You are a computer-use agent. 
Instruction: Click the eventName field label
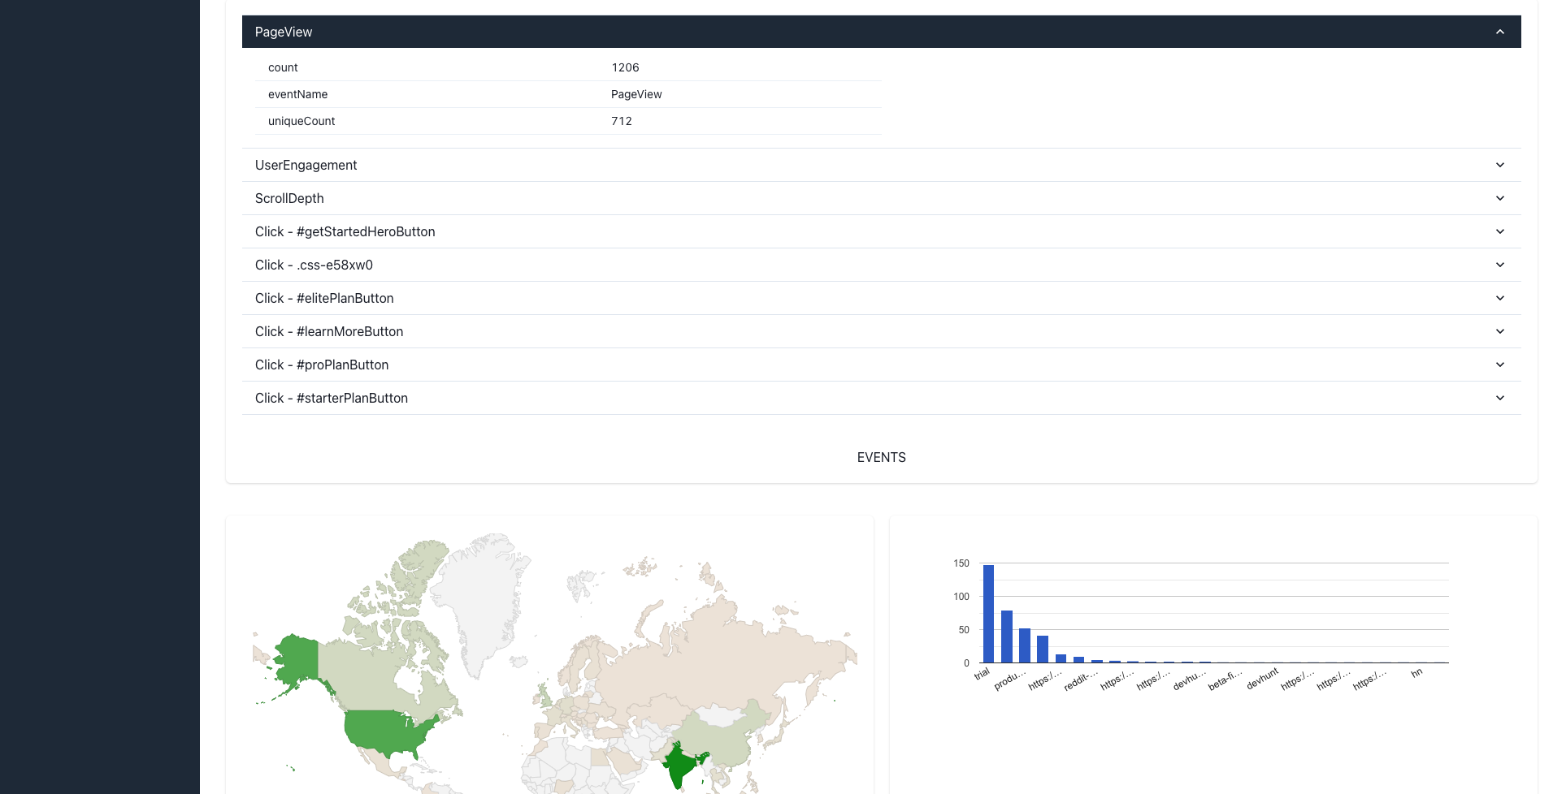297,94
